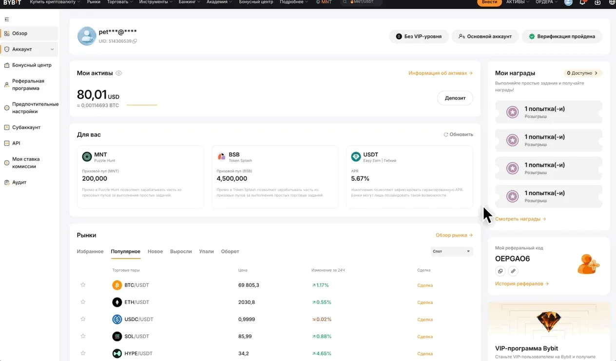Copy the UID using the copy icon
This screenshot has height=361, width=616.
click(x=135, y=41)
